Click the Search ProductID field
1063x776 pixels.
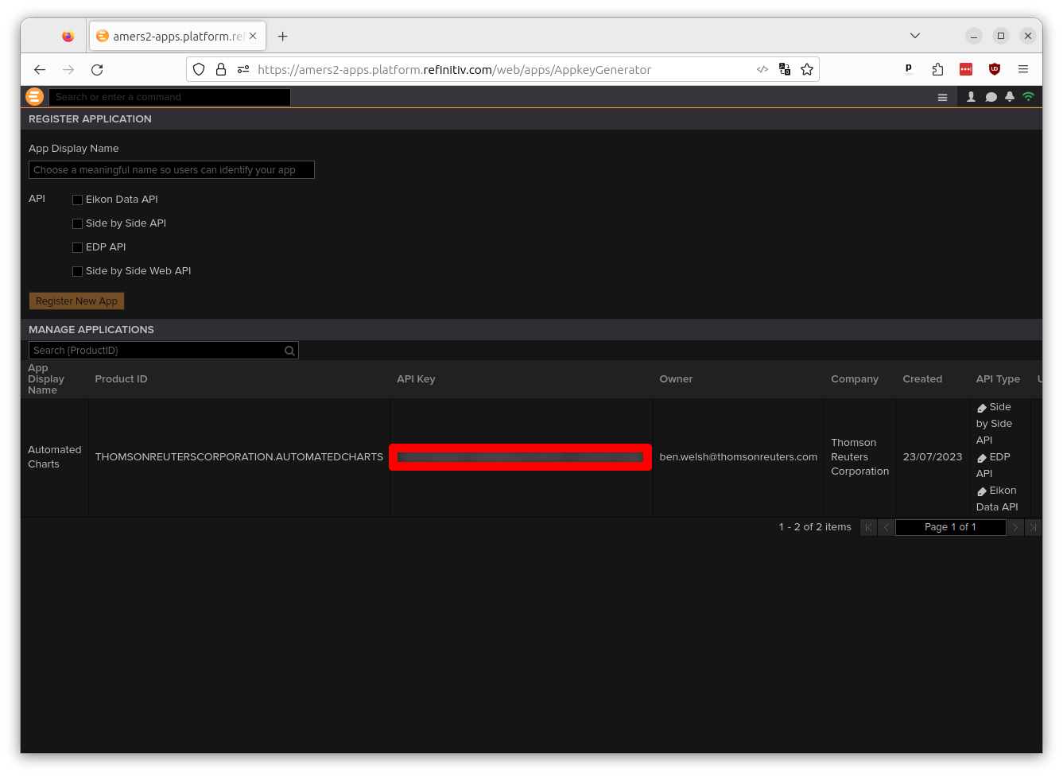(164, 351)
